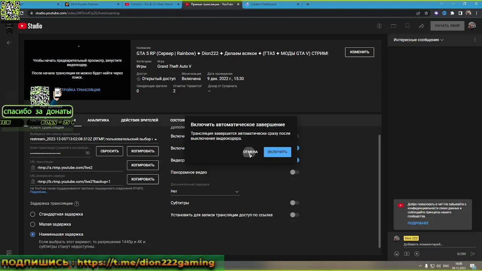Copy the stream key with КОПИРОВАТЬ
Viewport: 482px width, 271px height.
(143, 151)
